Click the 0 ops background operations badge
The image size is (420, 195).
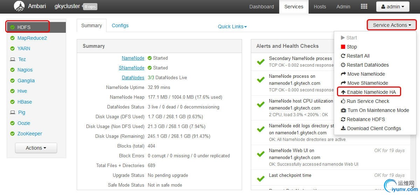[x=90, y=7]
